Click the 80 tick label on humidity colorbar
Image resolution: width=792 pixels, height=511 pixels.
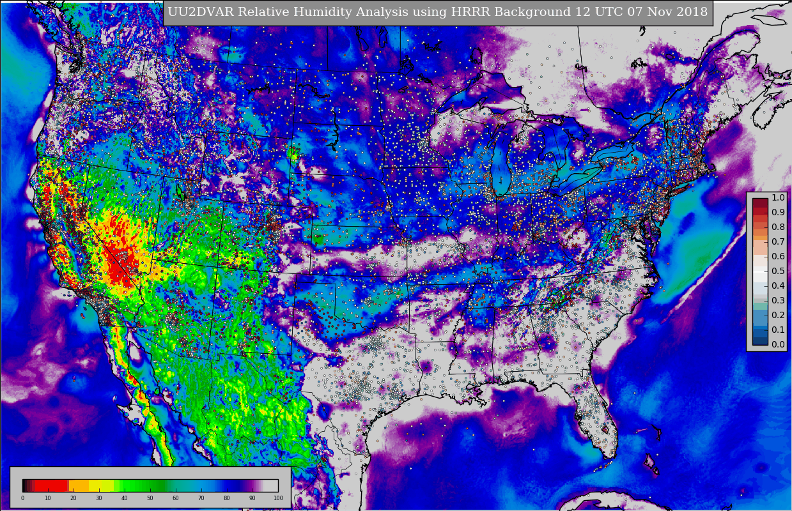[x=227, y=498]
